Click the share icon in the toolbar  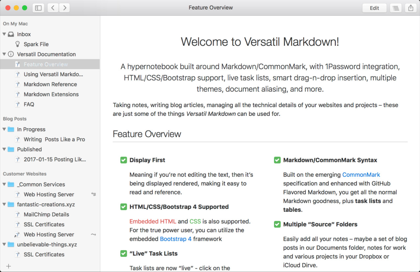[411, 8]
